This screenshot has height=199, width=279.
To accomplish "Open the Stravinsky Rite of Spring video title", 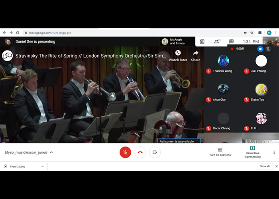I will pyautogui.click(x=91, y=56).
